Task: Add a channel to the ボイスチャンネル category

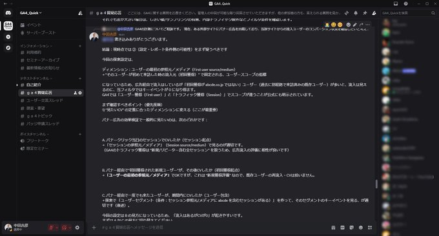Action: coord(80,134)
